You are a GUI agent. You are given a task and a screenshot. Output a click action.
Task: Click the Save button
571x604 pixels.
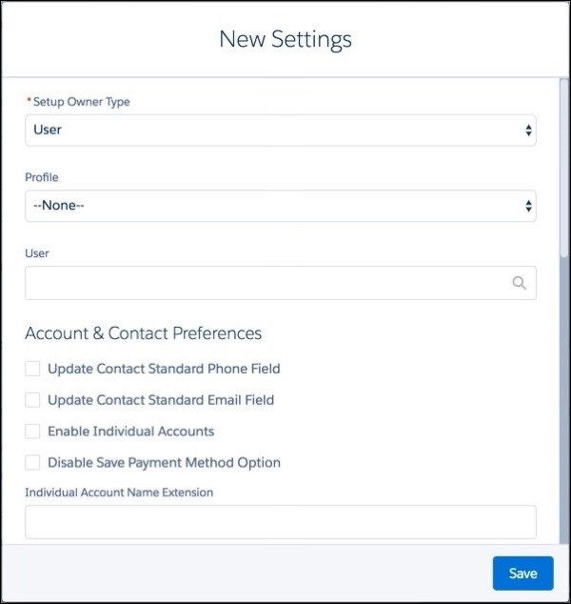click(x=522, y=574)
